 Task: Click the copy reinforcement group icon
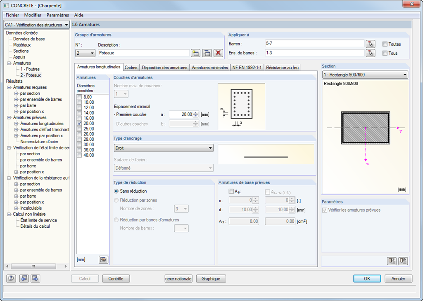207,53
